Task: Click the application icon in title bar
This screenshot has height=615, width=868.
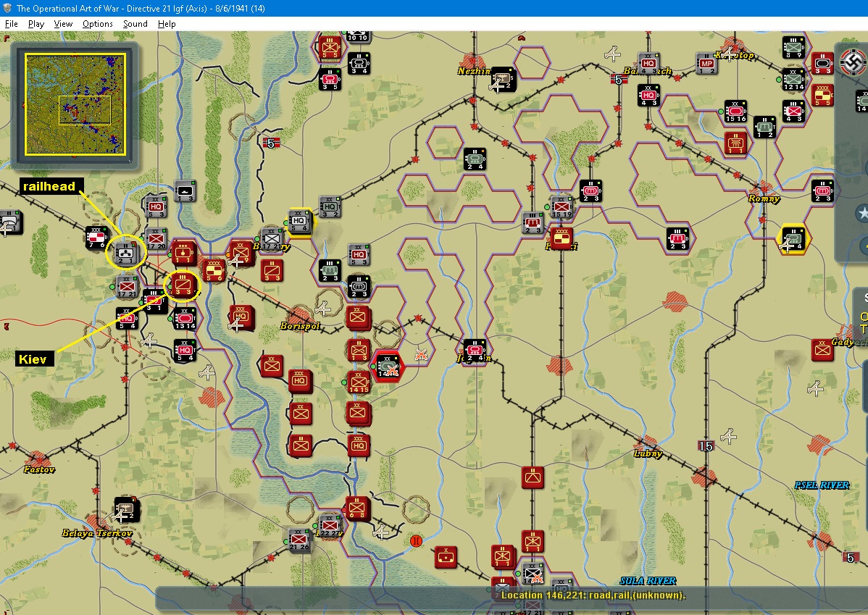Action: pos(7,8)
